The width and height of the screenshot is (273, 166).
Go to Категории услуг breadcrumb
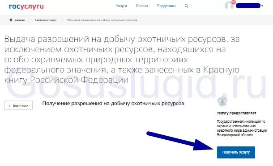(x=46, y=20)
